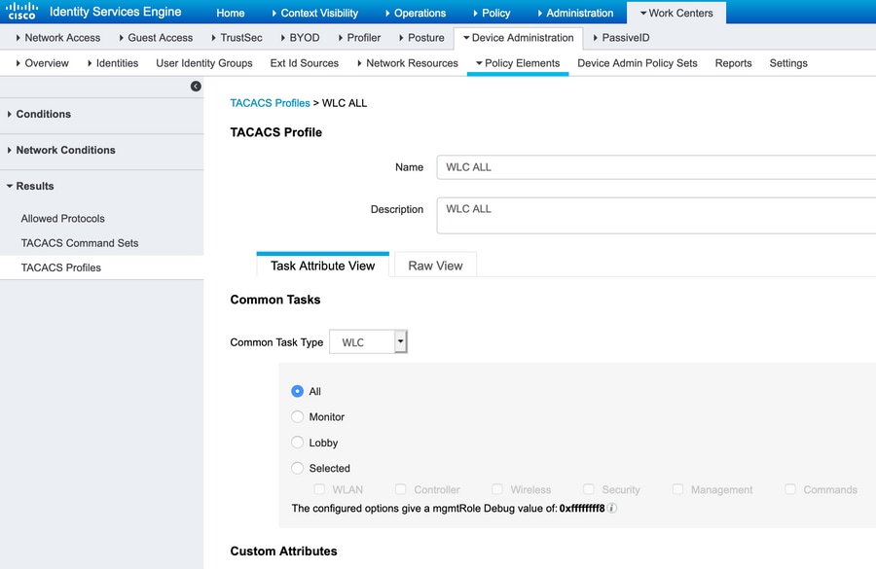Open the Work Centers menu
The width and height of the screenshot is (876, 569).
(x=676, y=13)
